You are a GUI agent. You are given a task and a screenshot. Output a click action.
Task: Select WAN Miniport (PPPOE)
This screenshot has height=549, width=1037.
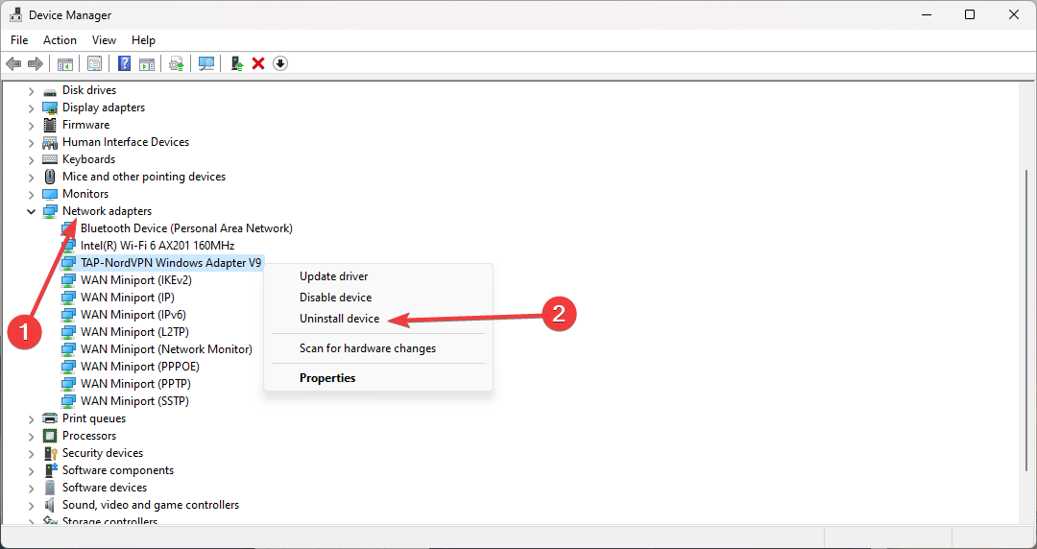139,366
